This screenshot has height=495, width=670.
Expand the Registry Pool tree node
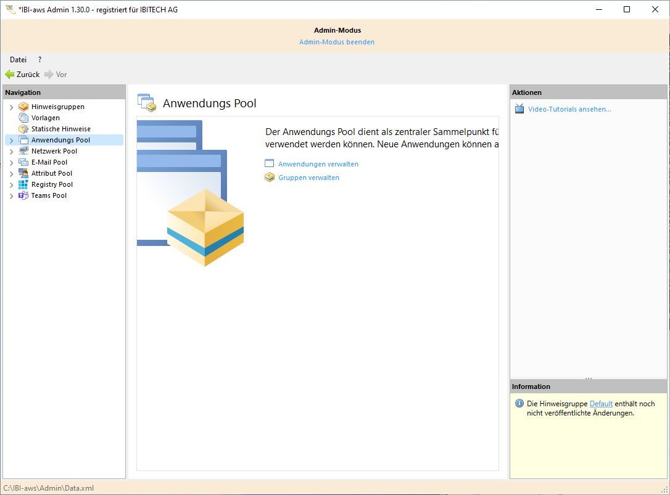point(11,185)
